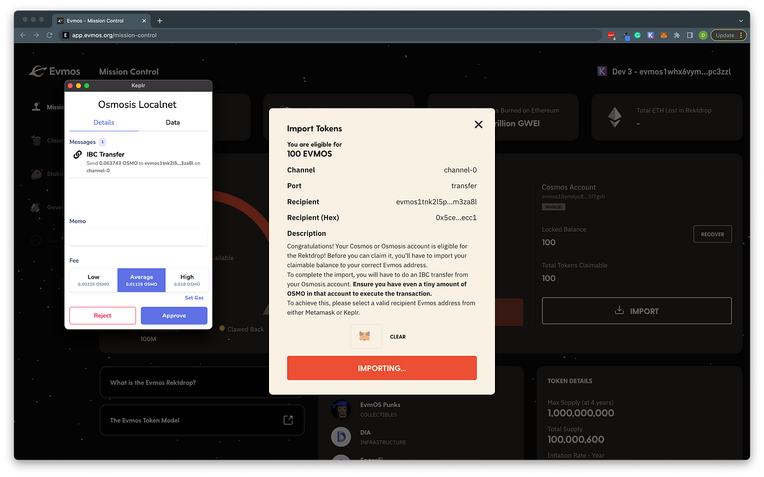Open Staking sidebar icon

click(36, 174)
